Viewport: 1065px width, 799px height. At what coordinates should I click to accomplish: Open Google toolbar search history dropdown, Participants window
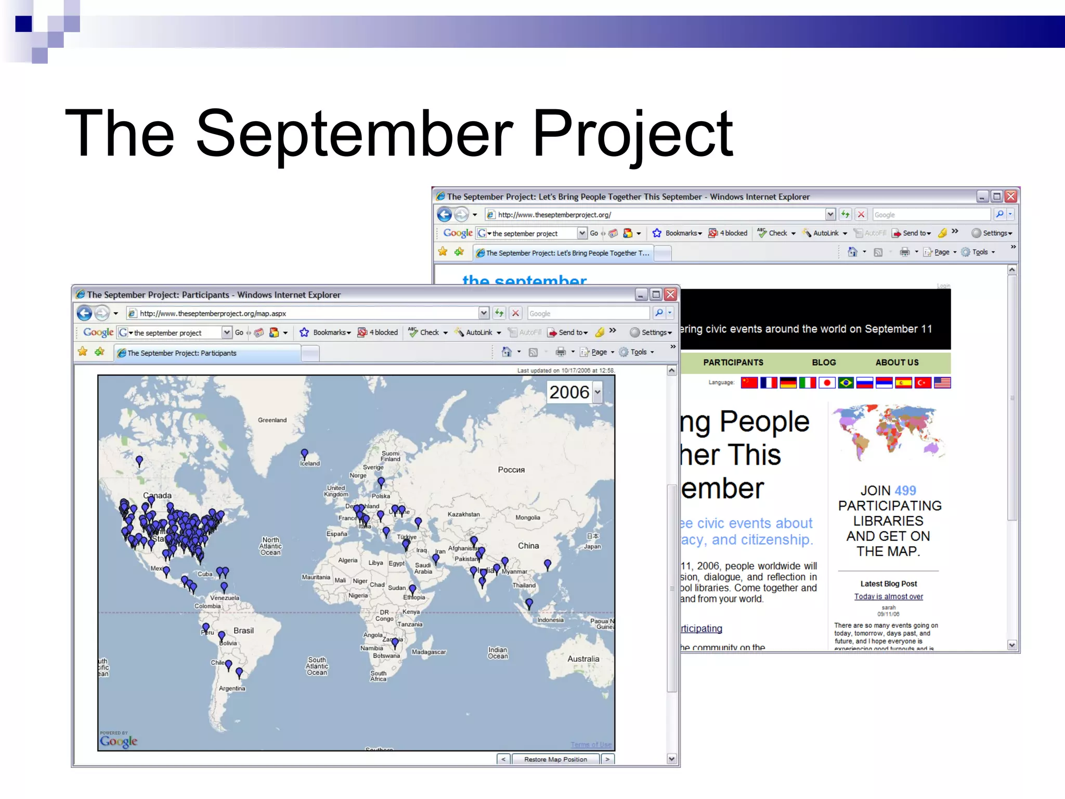[x=227, y=332]
